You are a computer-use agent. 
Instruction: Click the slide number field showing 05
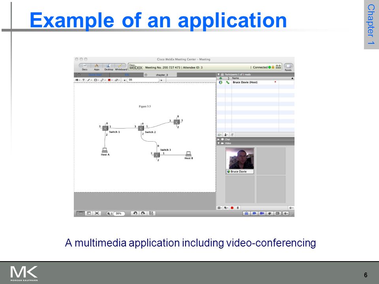pyautogui.click(x=143, y=80)
